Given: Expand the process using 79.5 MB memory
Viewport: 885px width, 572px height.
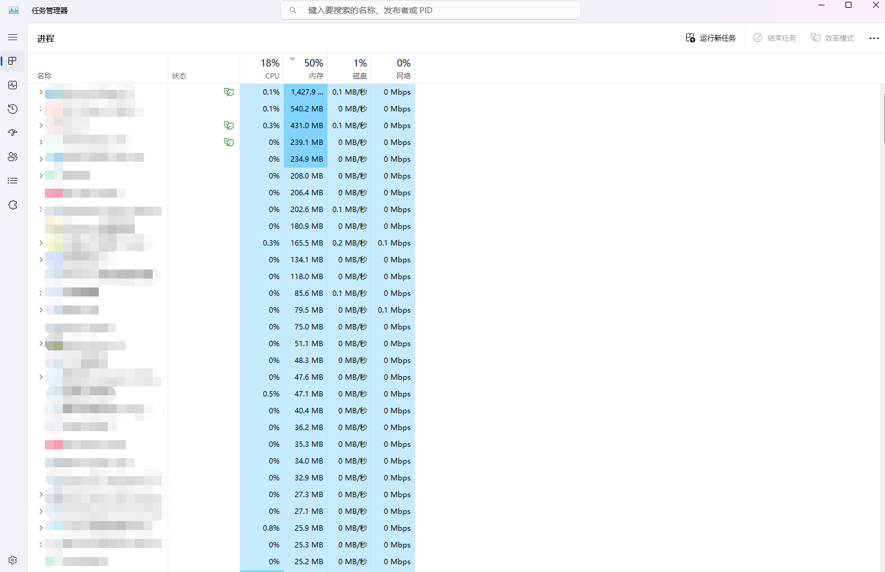Looking at the screenshot, I should (x=41, y=310).
